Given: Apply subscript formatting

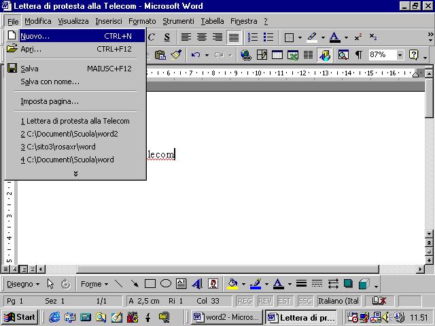Looking at the screenshot, I should (373, 37).
